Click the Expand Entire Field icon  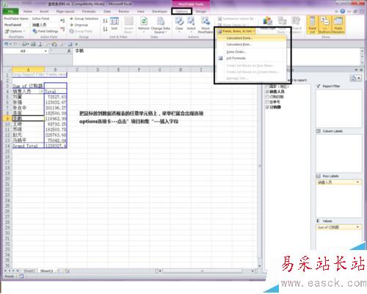[62, 21]
